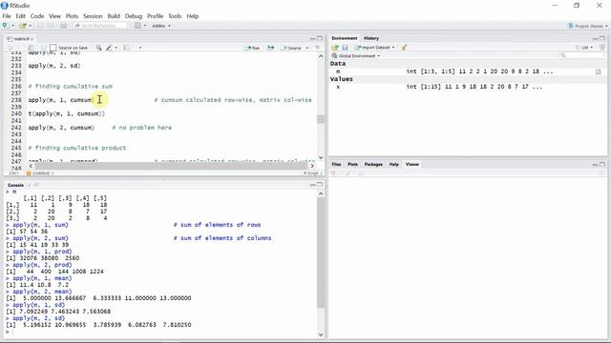611x343 pixels.
Task: Click the working directory arrow icon in Console
Action: (36, 185)
